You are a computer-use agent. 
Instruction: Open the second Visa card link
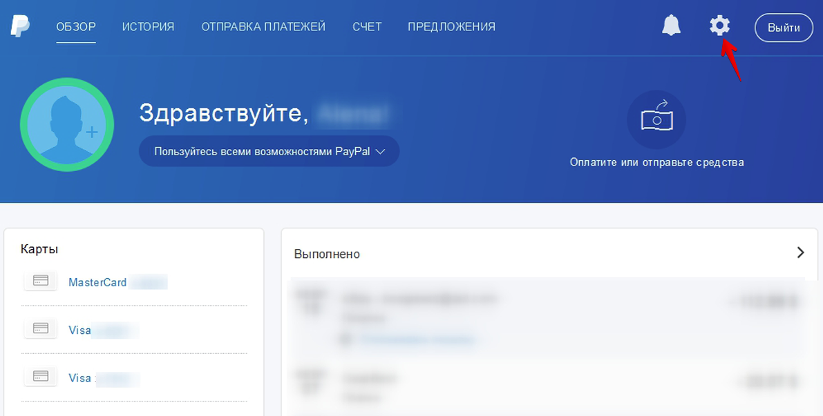click(x=79, y=378)
